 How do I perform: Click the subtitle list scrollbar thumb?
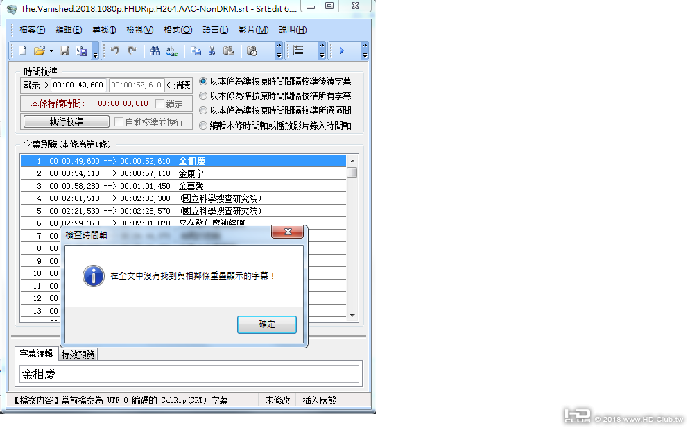pos(352,172)
